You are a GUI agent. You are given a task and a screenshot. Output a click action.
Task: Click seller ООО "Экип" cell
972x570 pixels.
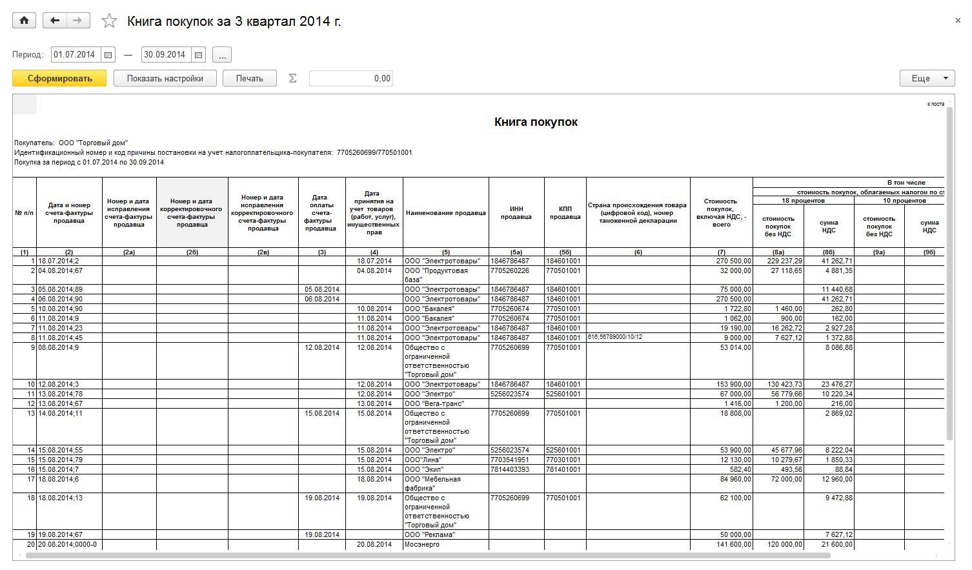click(446, 469)
